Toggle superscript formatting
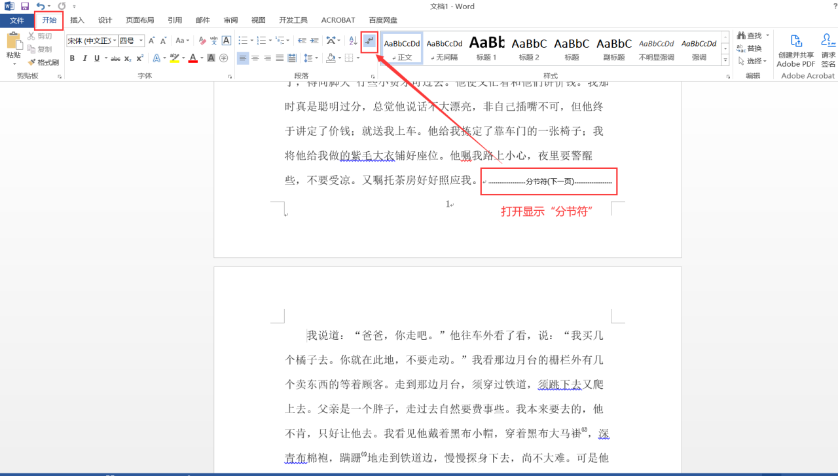838x476 pixels. pos(140,58)
